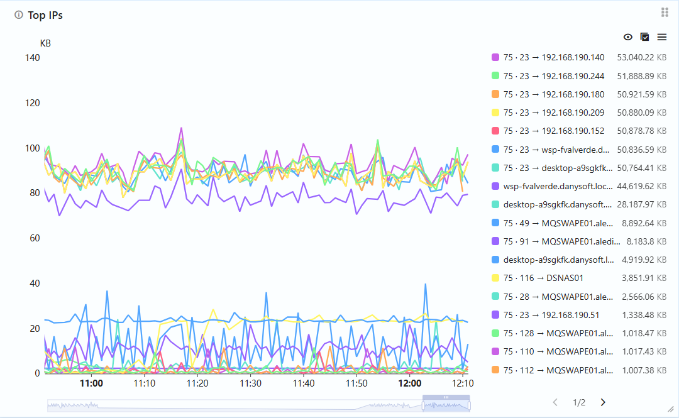
Task: Toggle the eye visibility icon above the legend
Action: coord(627,37)
